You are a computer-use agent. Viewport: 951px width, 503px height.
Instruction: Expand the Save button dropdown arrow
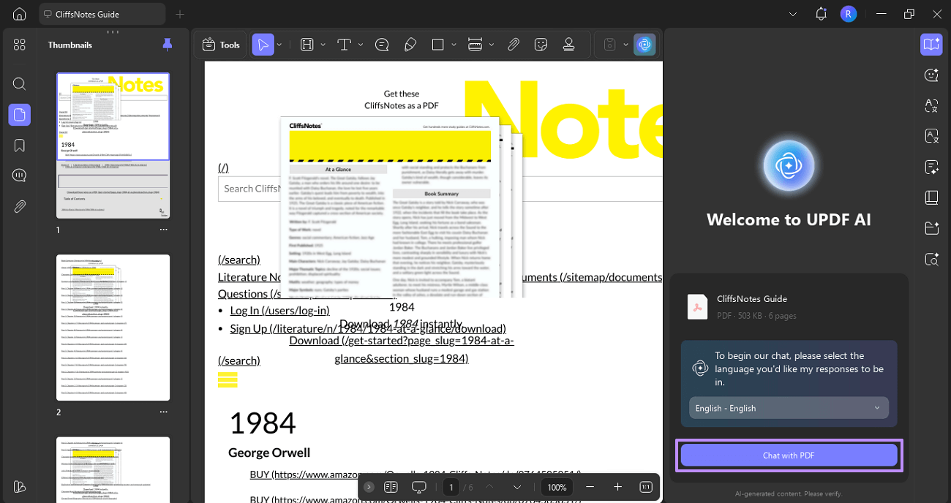tap(625, 44)
